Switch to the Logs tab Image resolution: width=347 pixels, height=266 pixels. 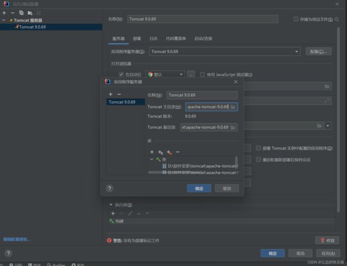(x=154, y=38)
